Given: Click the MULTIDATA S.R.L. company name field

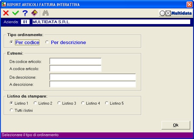Looking at the screenshot, I should point(111,22).
